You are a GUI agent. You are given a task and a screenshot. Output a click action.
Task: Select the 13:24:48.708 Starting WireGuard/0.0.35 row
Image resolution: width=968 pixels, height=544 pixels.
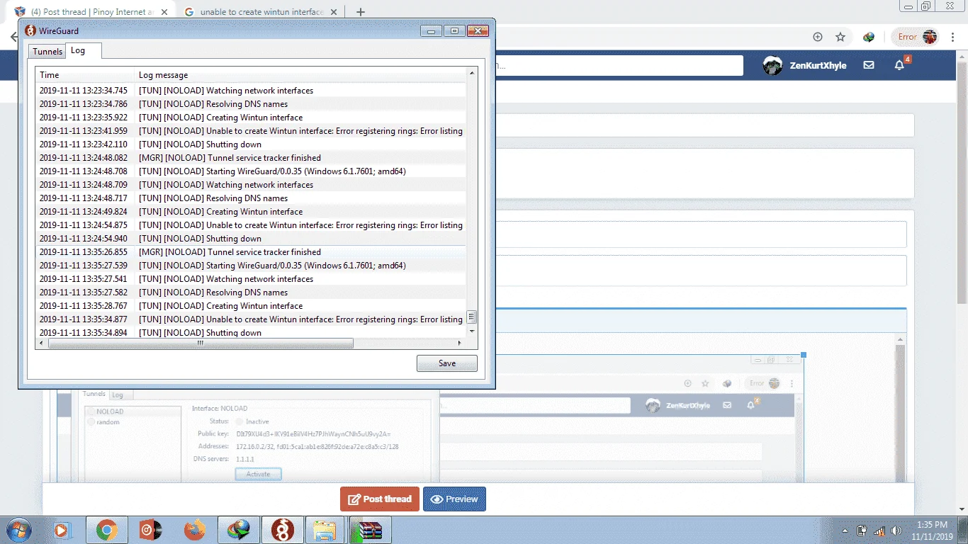click(251, 171)
